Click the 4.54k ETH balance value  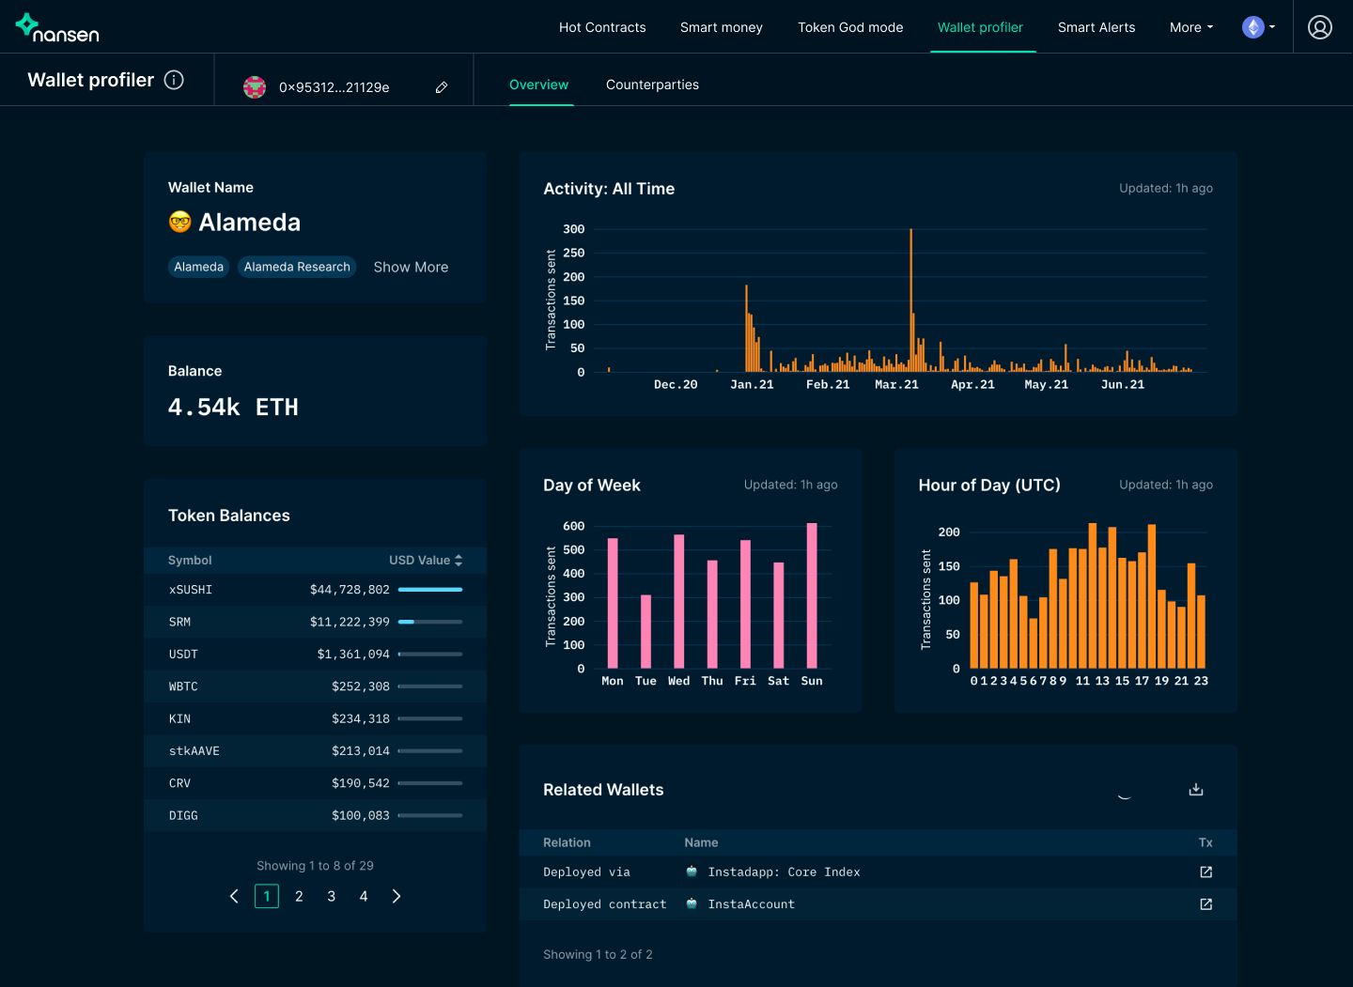point(233,407)
